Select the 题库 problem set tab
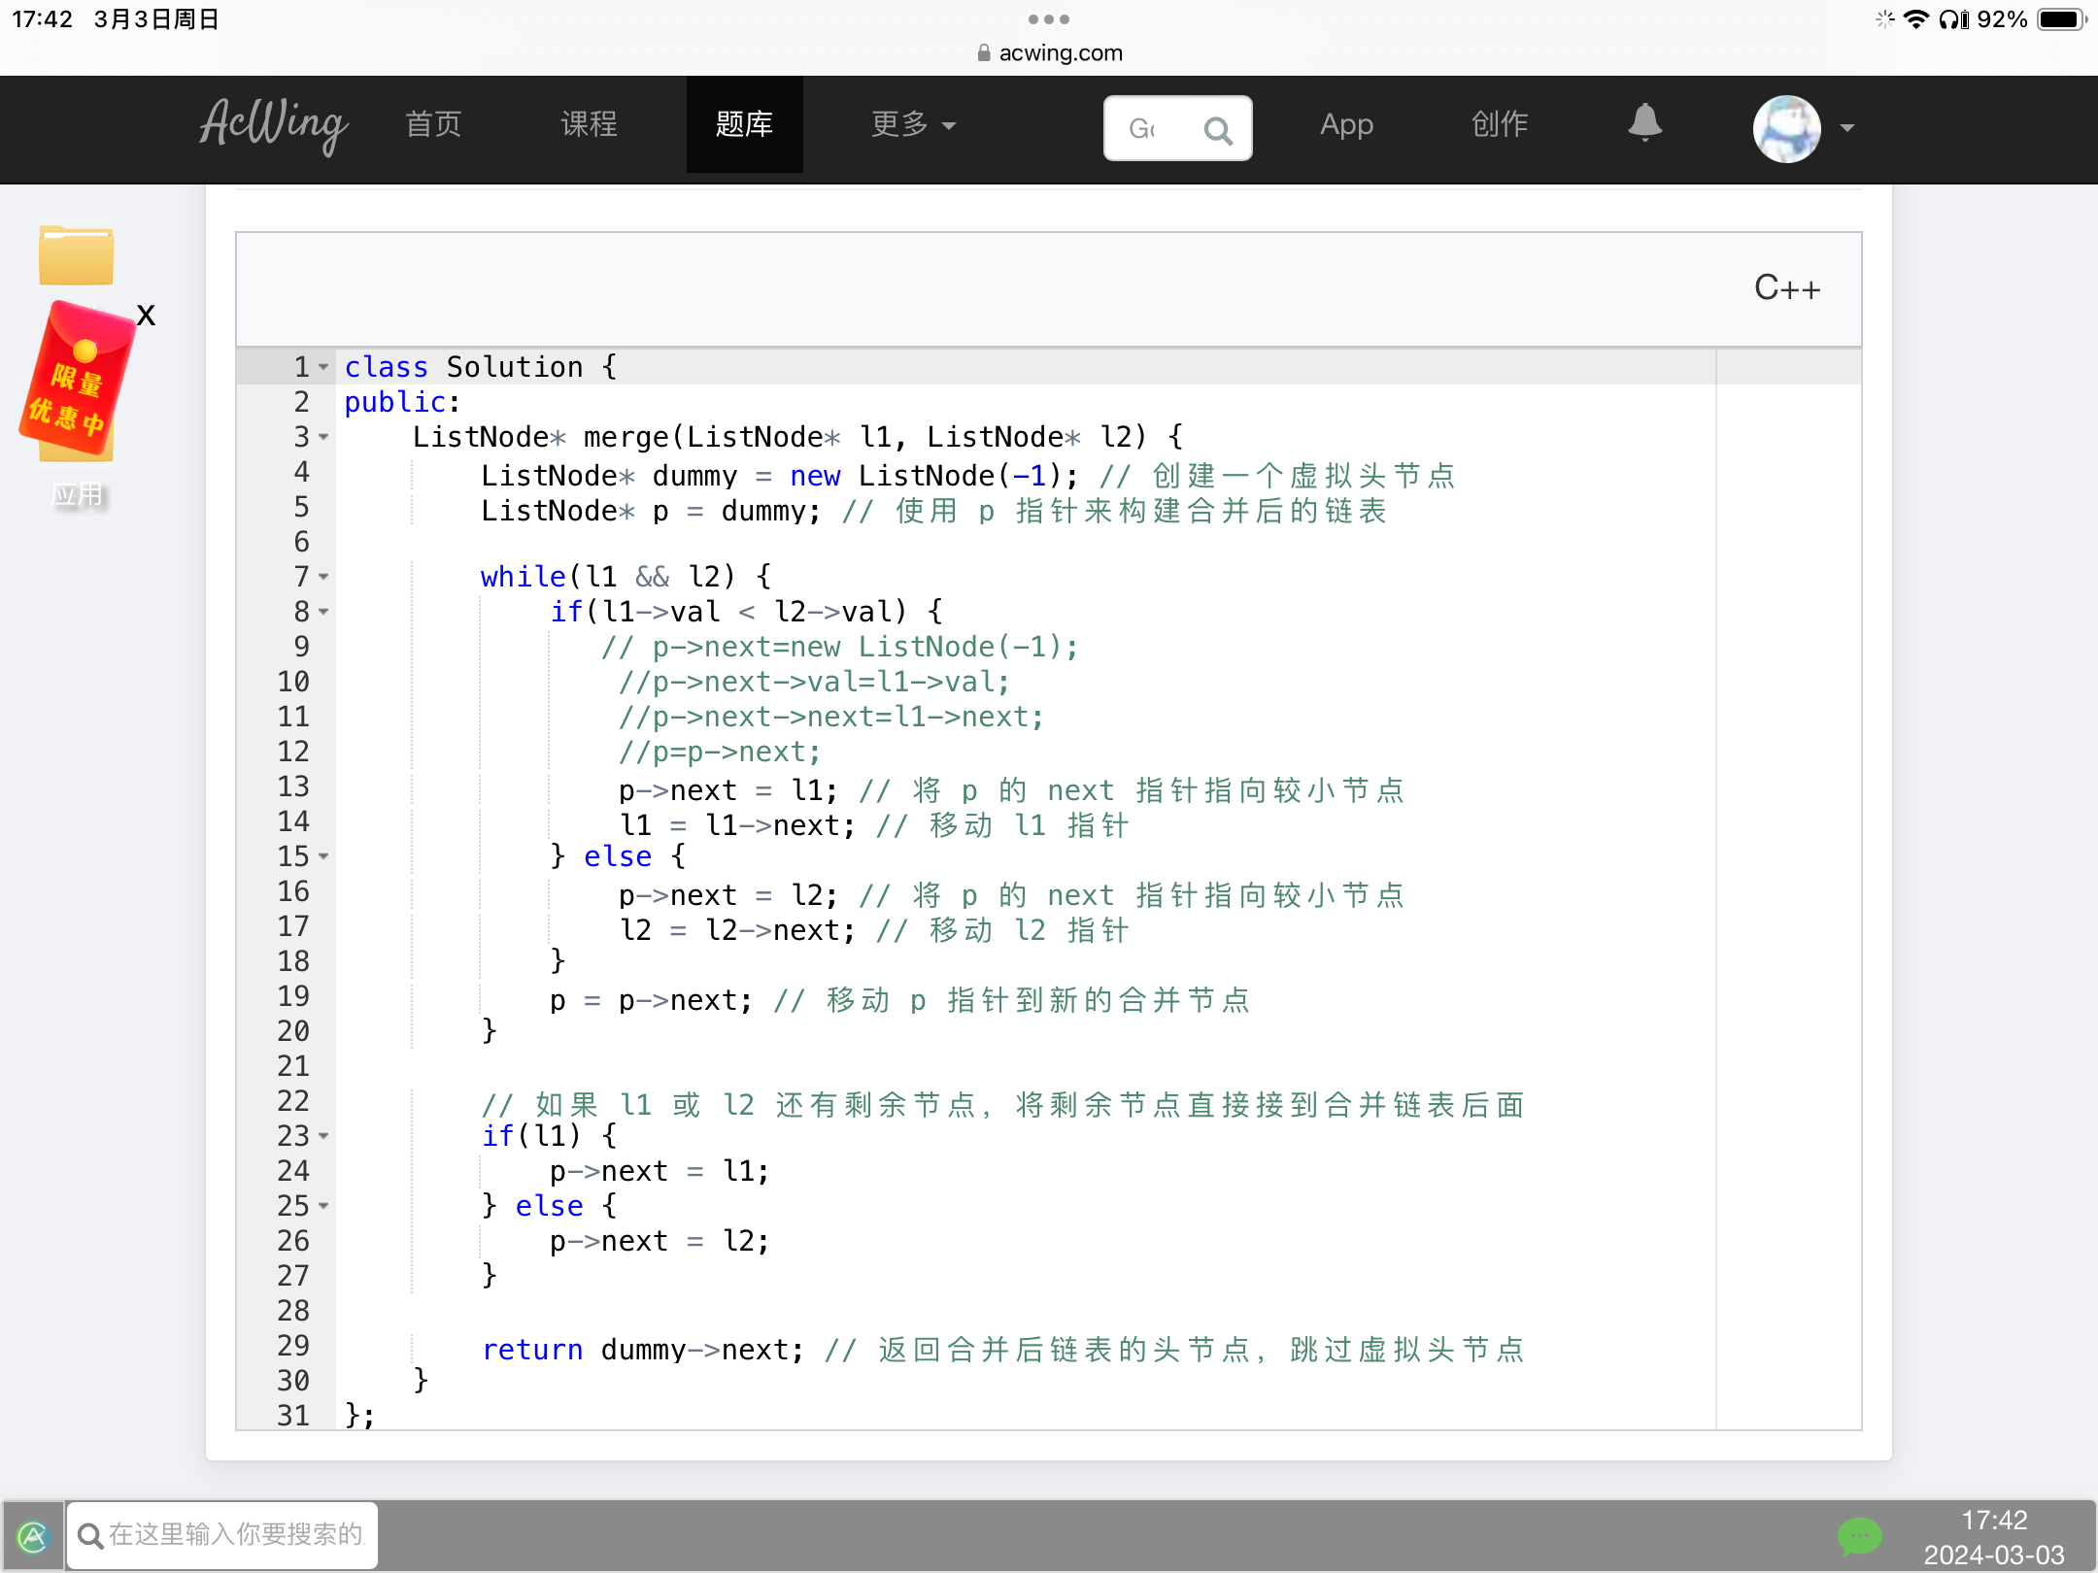Viewport: 2098px width, 1573px height. point(744,125)
